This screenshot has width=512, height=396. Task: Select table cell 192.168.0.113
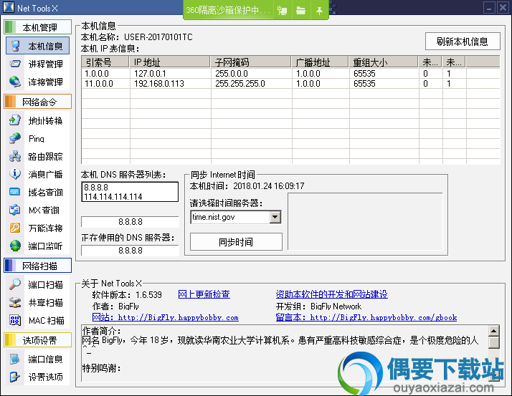pos(159,84)
